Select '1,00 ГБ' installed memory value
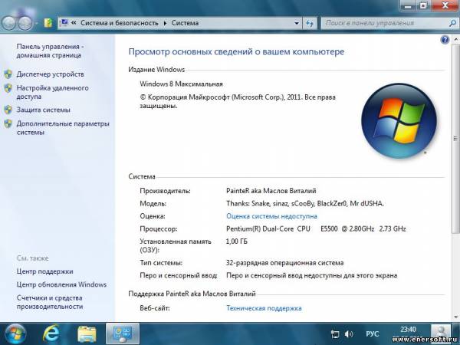Screen dimensions: 460x345 click(x=237, y=242)
